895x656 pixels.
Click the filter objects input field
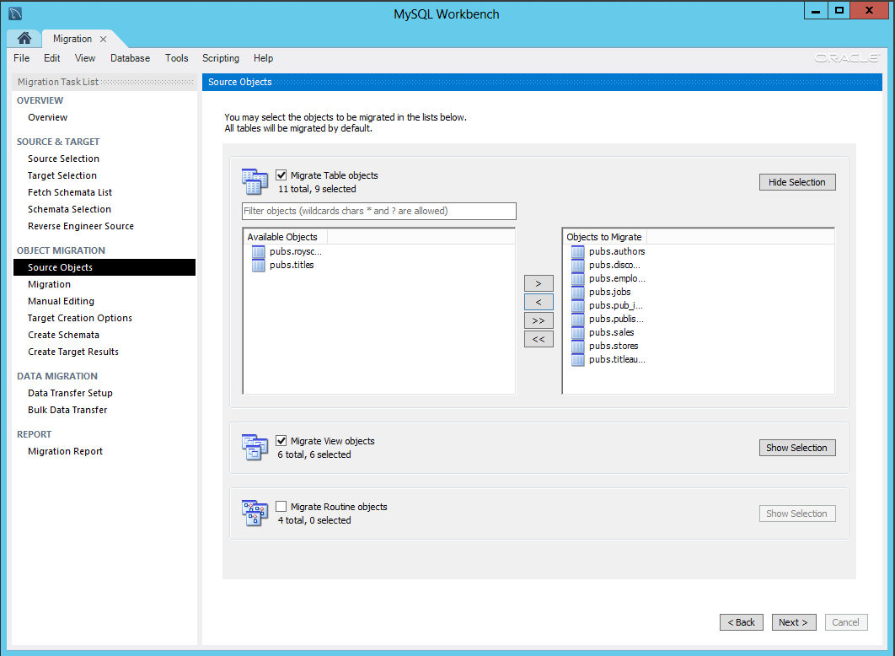(378, 211)
